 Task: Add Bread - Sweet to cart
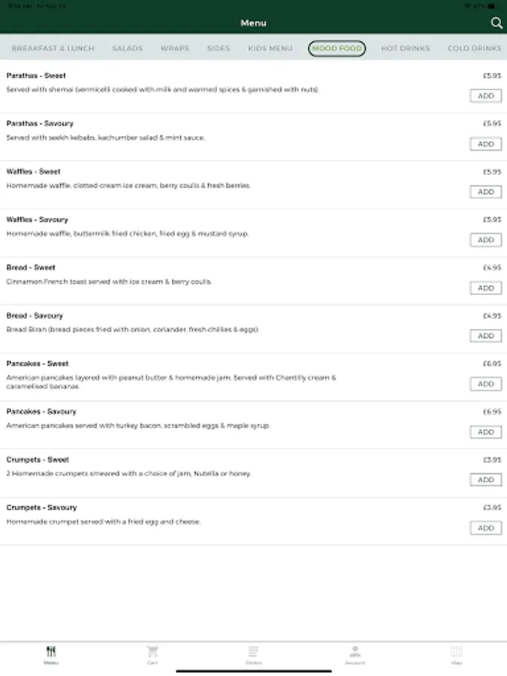click(x=486, y=288)
